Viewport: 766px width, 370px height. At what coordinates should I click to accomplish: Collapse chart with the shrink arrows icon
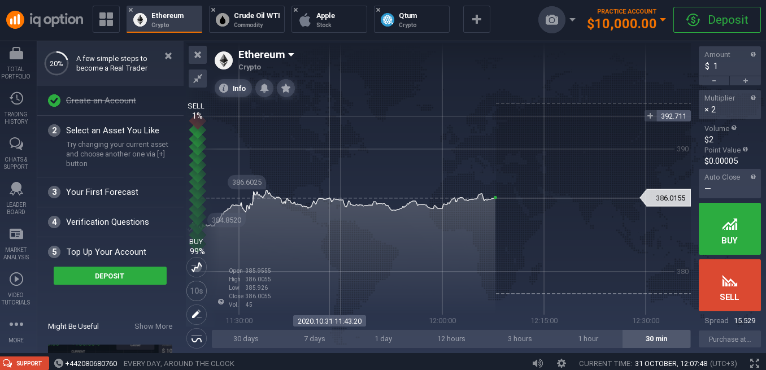coord(197,79)
